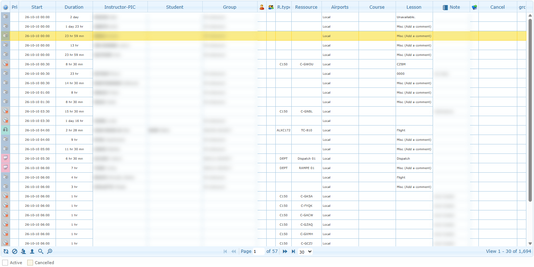Screen dimensions: 534x267
Task: Click the notebook icon in Note header
Action: 445,7
